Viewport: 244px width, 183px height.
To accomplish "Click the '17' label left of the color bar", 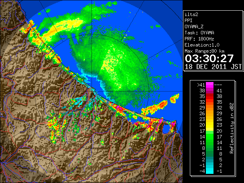I will tap(202, 131).
